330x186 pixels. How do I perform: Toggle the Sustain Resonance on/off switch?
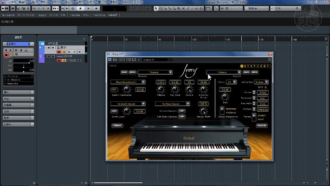(114, 90)
